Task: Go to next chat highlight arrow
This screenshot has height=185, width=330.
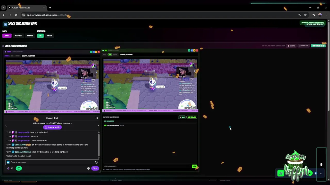Action: click(98, 126)
